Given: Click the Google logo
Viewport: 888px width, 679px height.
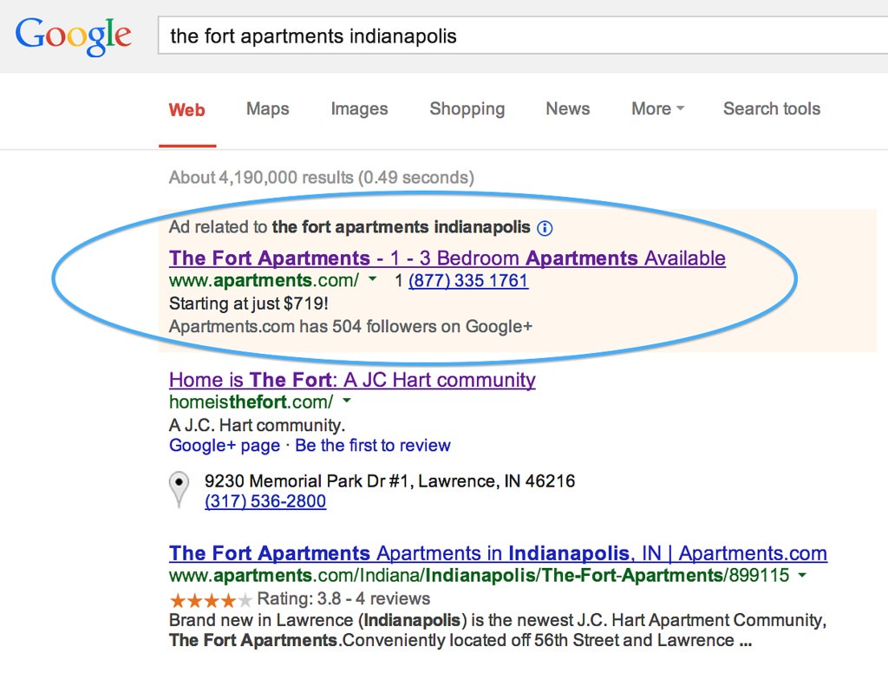Looking at the screenshot, I should [x=73, y=36].
